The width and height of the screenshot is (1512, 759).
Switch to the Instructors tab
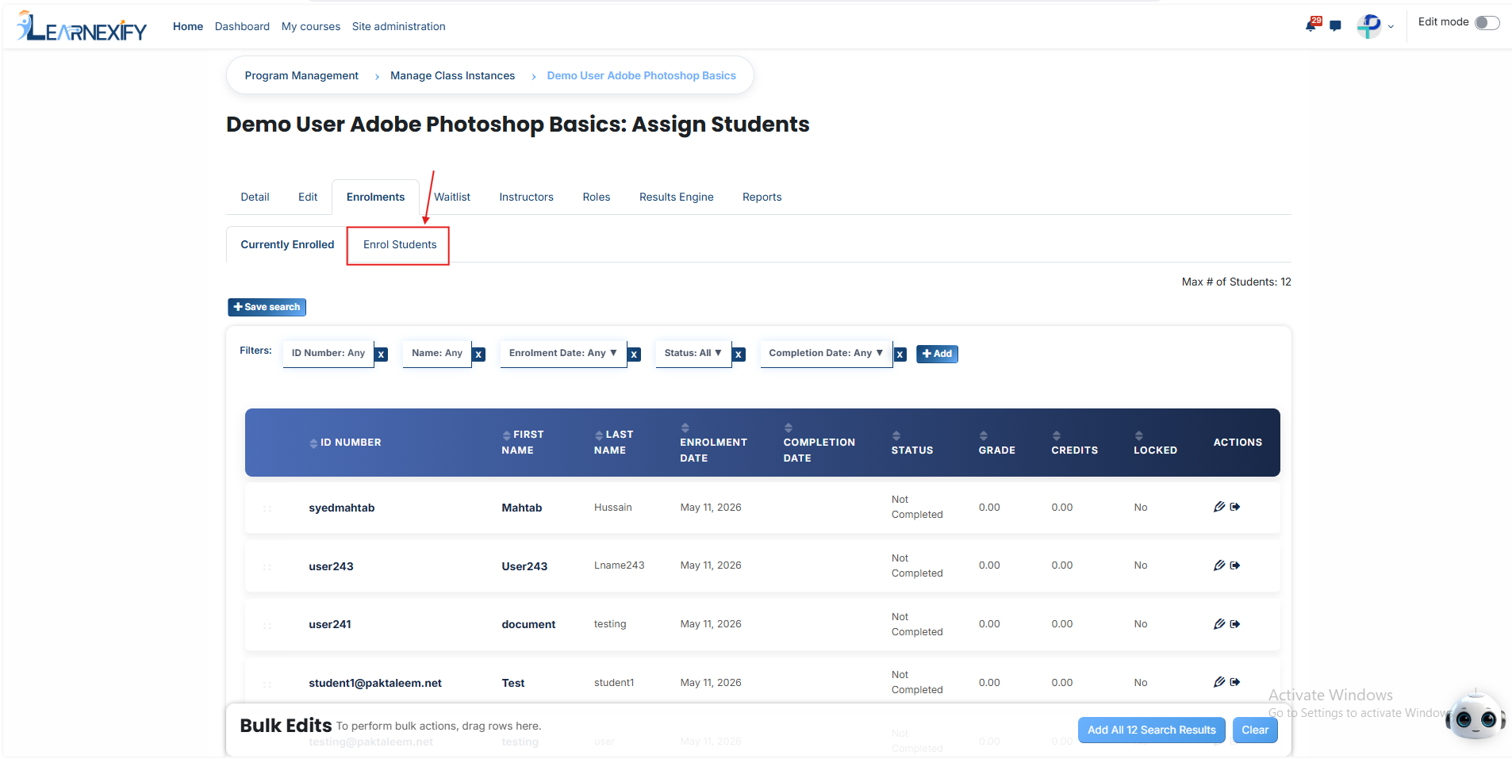pyautogui.click(x=526, y=197)
